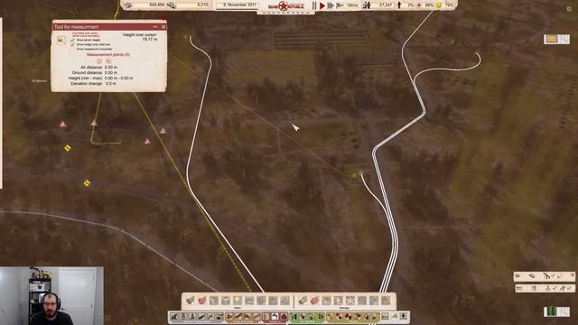Toggle Show bridge pillar distances checkbox
The height and width of the screenshot is (325, 578).
click(x=73, y=44)
